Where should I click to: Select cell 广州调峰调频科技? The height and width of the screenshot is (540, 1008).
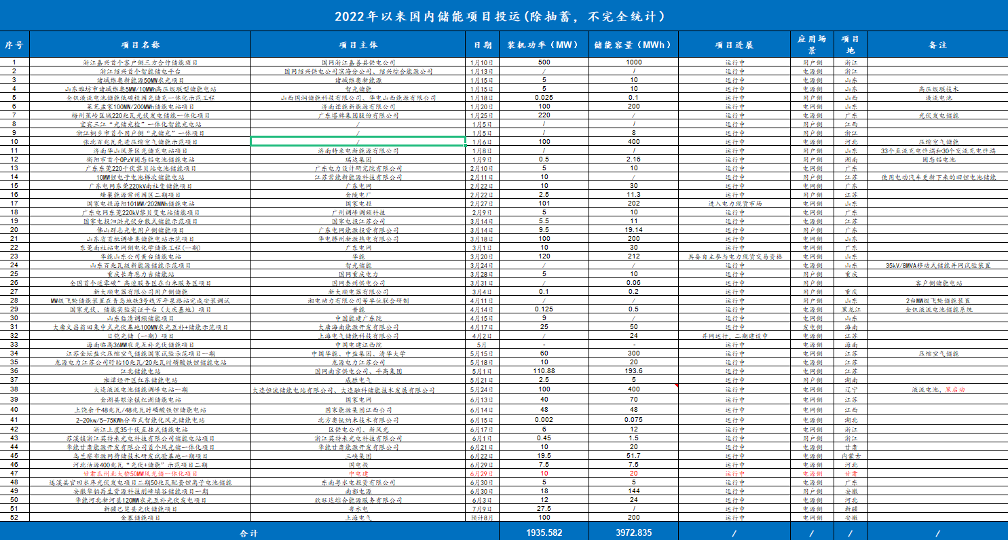(x=358, y=212)
